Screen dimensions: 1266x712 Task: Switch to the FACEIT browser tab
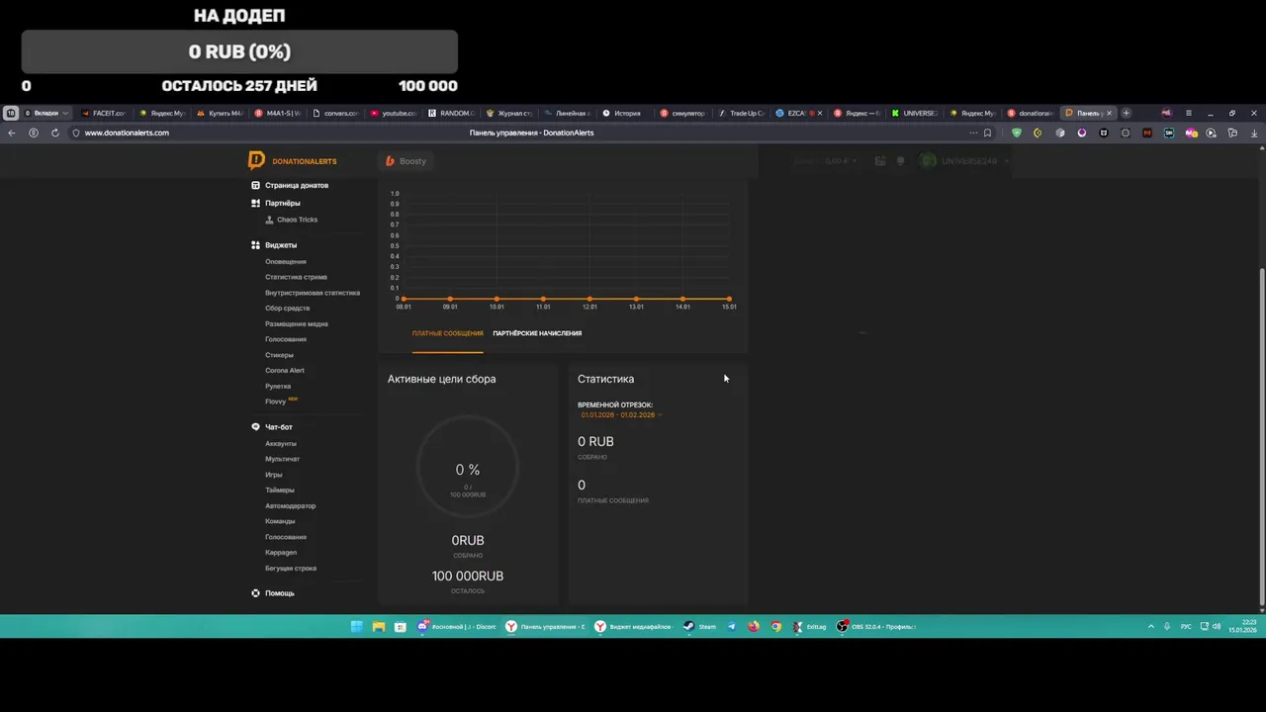[x=105, y=113]
